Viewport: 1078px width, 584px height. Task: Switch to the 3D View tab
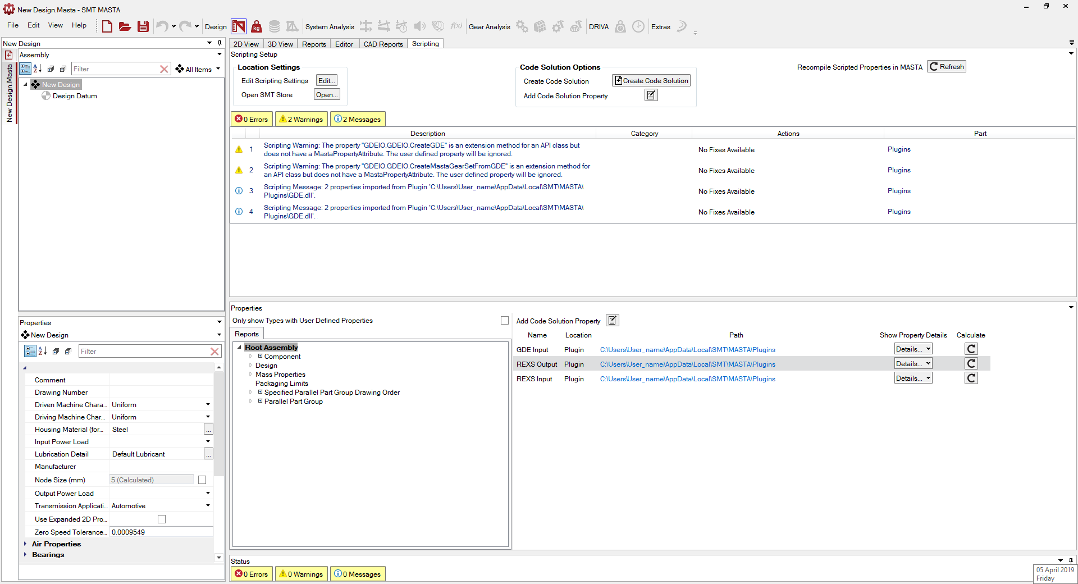tap(280, 44)
